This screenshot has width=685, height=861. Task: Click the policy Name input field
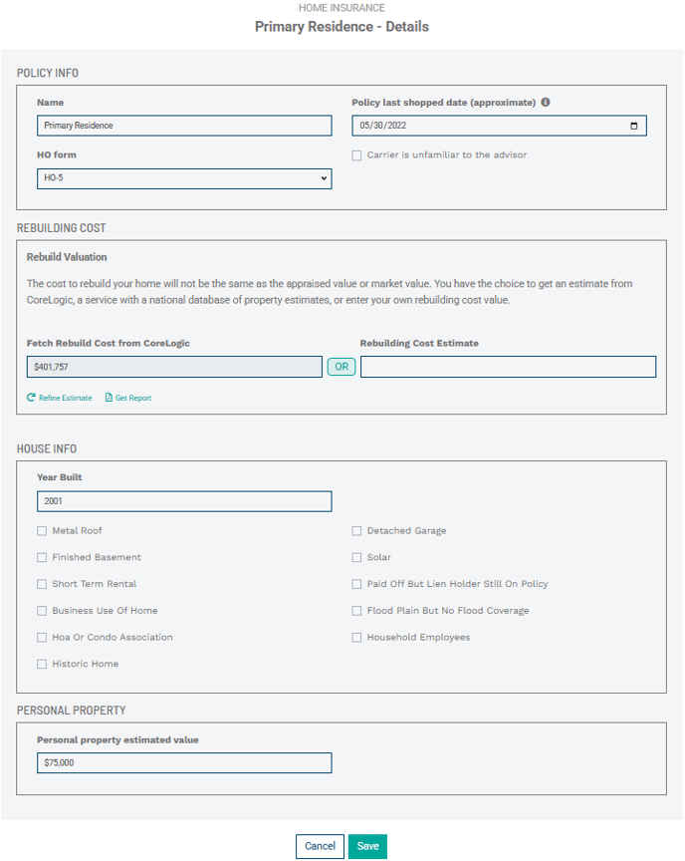click(x=184, y=126)
